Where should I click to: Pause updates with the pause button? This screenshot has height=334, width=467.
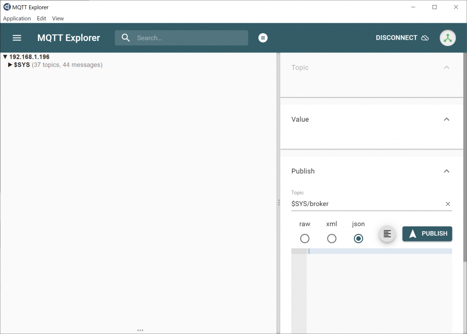tap(263, 38)
